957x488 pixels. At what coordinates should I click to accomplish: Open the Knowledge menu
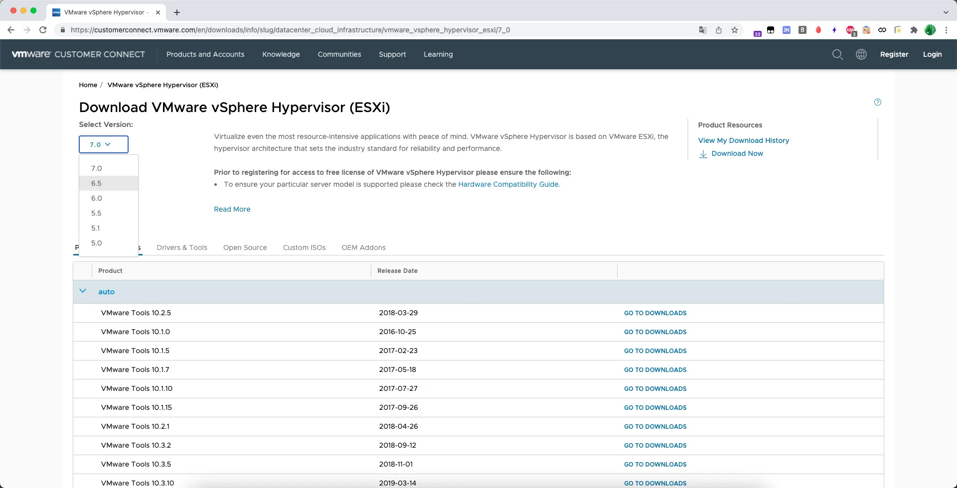click(281, 54)
